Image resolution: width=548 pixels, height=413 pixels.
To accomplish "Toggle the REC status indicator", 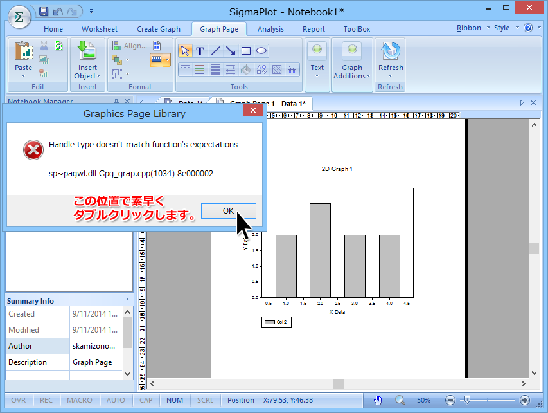I will point(46,400).
